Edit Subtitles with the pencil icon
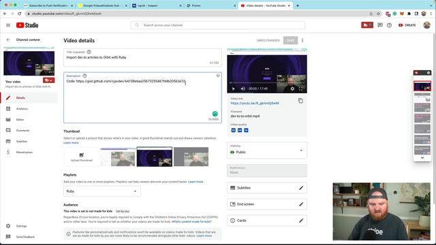Image resolution: width=436 pixels, height=245 pixels. pos(301,188)
